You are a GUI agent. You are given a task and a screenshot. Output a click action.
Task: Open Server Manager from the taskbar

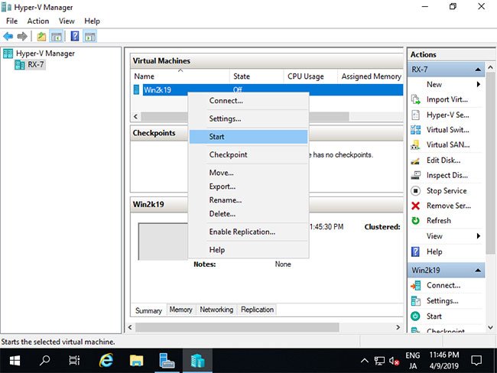pyautogui.click(x=167, y=361)
